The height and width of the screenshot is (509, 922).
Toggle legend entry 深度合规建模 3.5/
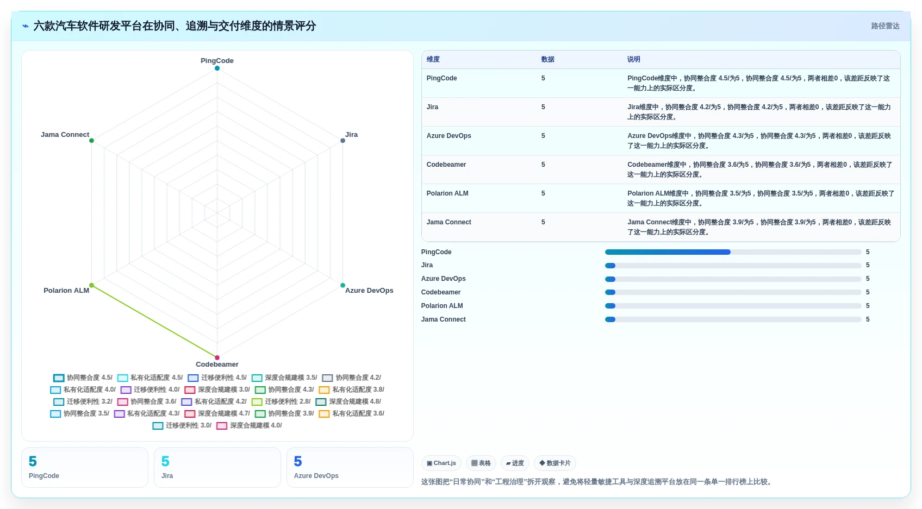284,378
